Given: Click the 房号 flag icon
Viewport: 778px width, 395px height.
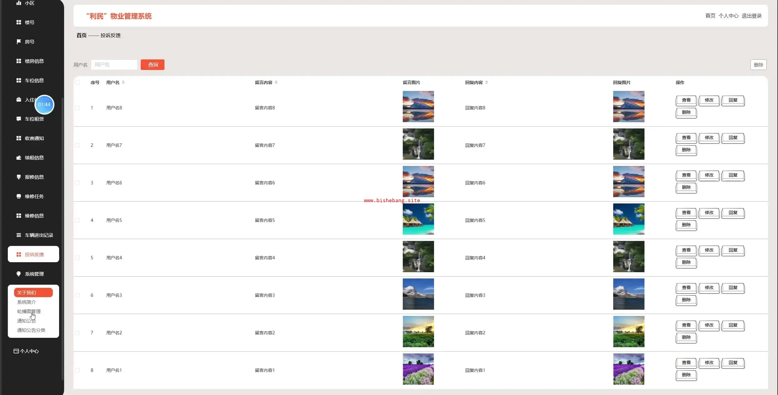Looking at the screenshot, I should click(19, 42).
